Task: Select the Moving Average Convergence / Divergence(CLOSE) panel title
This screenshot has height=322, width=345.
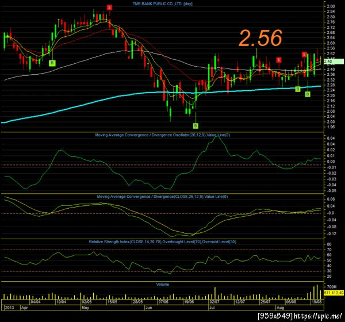Action: coord(162,197)
